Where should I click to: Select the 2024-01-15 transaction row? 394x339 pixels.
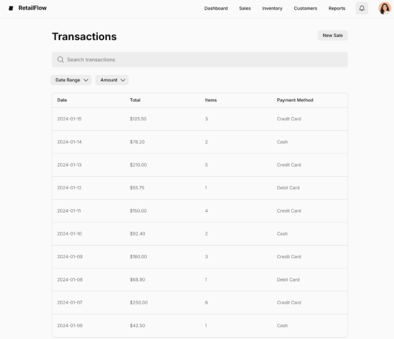pos(200,119)
